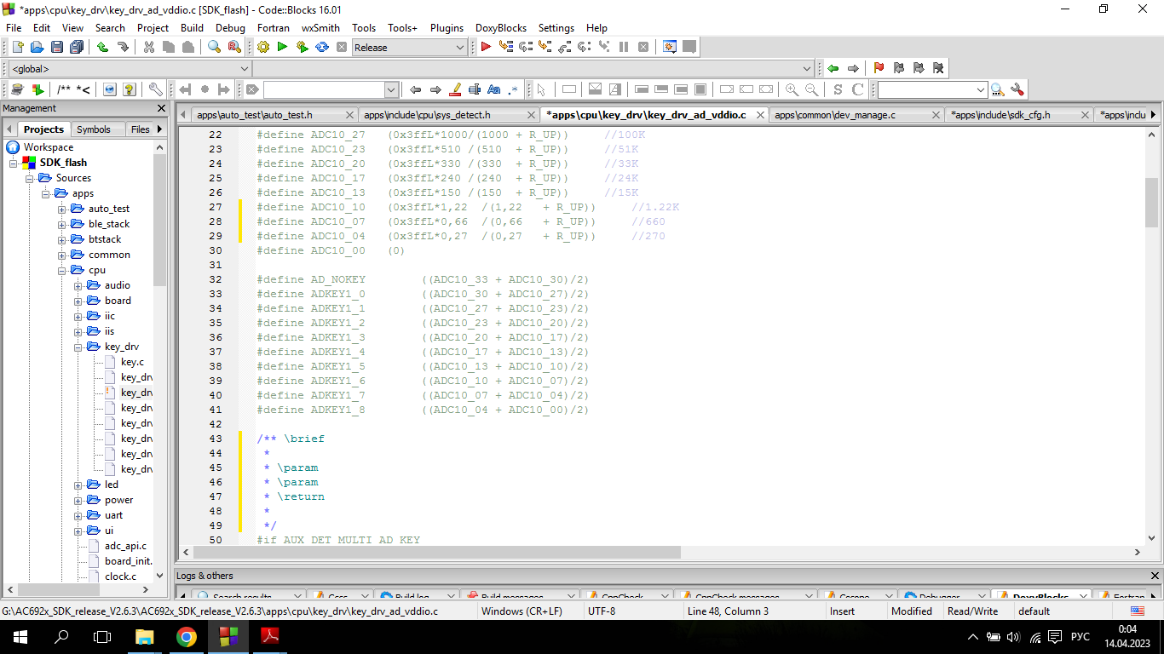Viewport: 1164px width, 654px height.
Task: Open ThreadSearch options wrench icon
Action: point(1017,89)
